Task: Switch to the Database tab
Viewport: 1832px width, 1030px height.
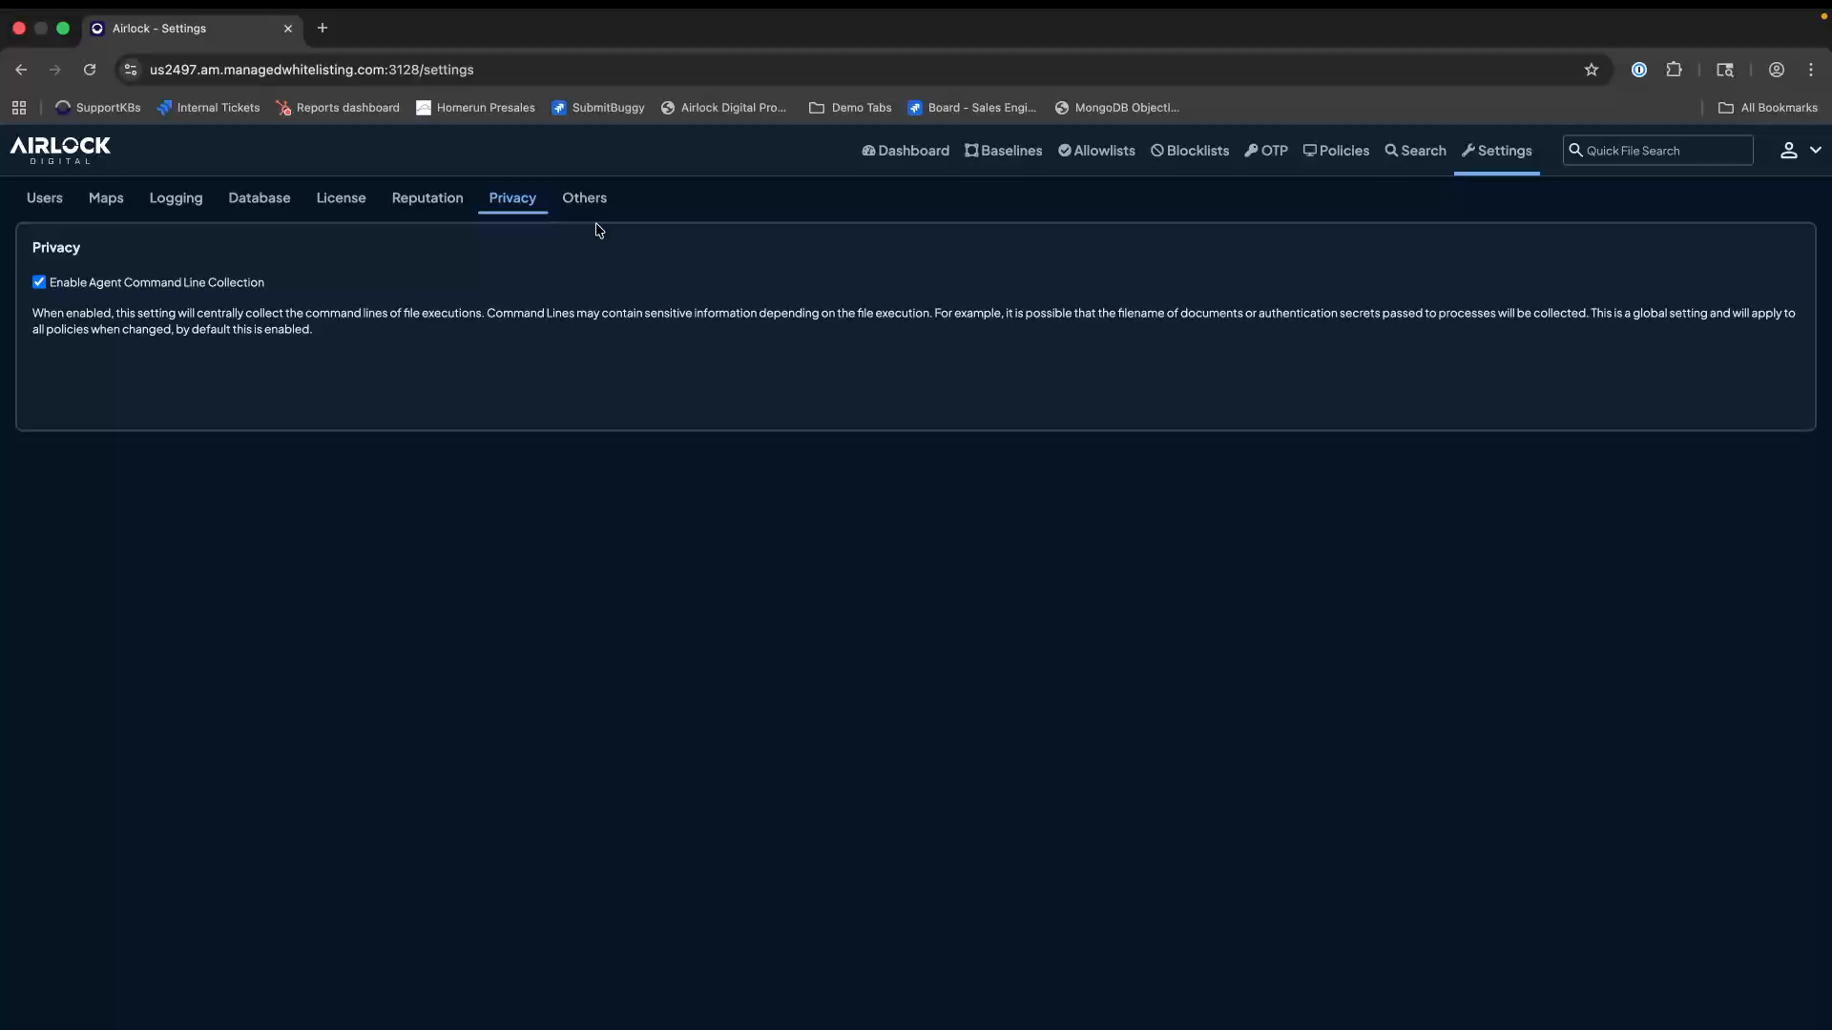Action: coord(259,198)
